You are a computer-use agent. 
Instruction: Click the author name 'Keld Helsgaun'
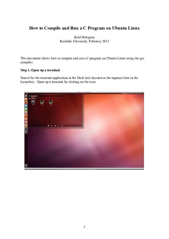84,37
